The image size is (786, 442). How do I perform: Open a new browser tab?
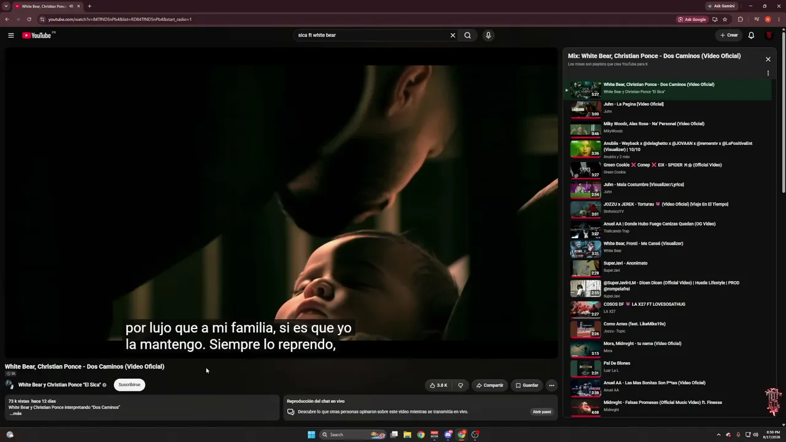90,6
